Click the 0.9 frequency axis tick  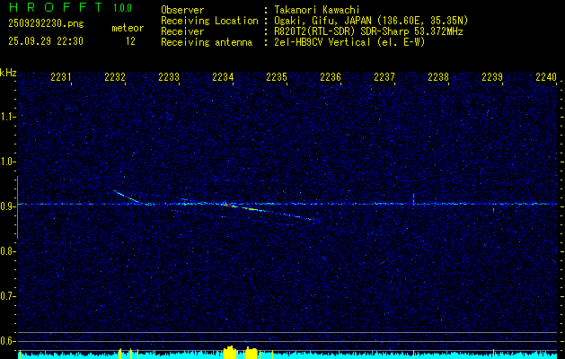click(8, 206)
